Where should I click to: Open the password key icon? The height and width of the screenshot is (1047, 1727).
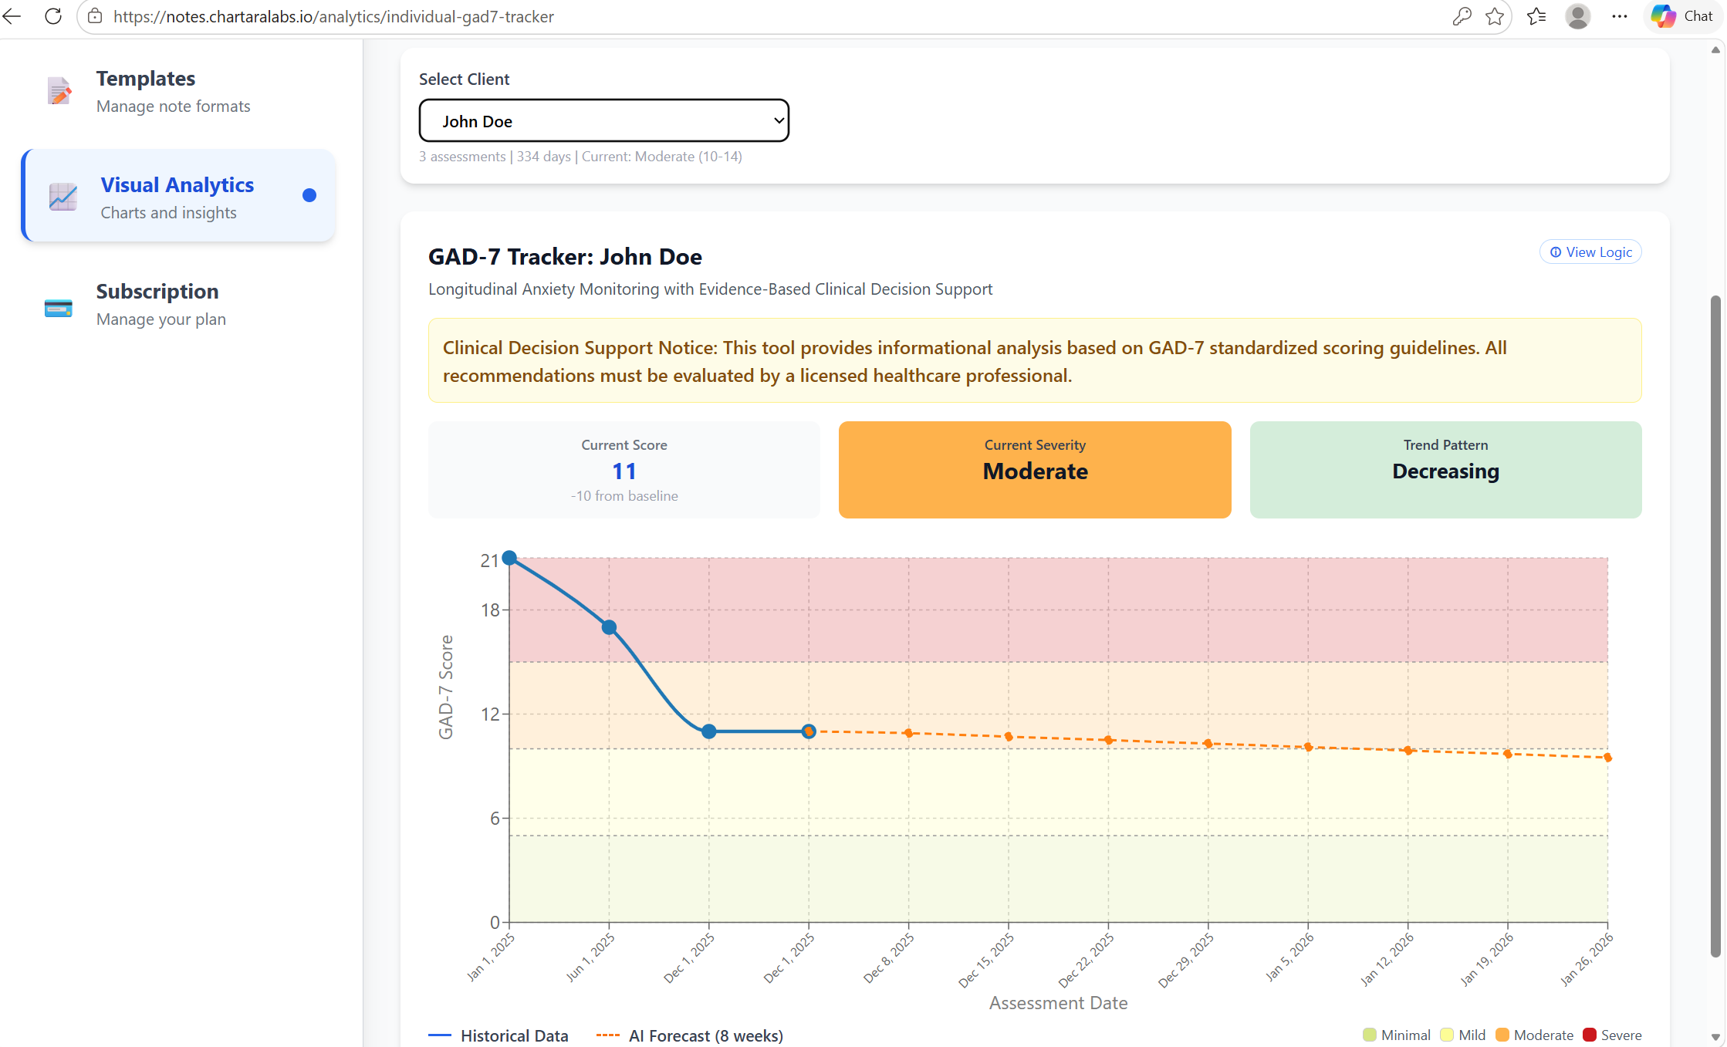1462,16
